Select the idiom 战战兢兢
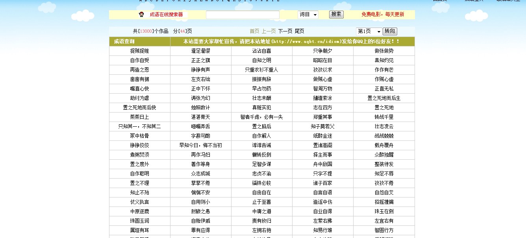526x238 pixels. pyautogui.click(x=384, y=136)
